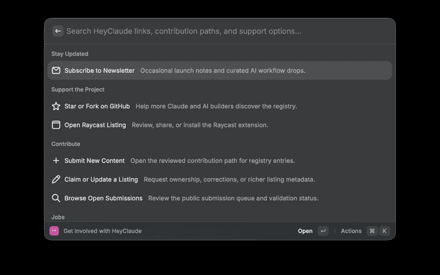The image size is (440, 275).
Task: Go back using the left arrow button
Action: click(58, 31)
